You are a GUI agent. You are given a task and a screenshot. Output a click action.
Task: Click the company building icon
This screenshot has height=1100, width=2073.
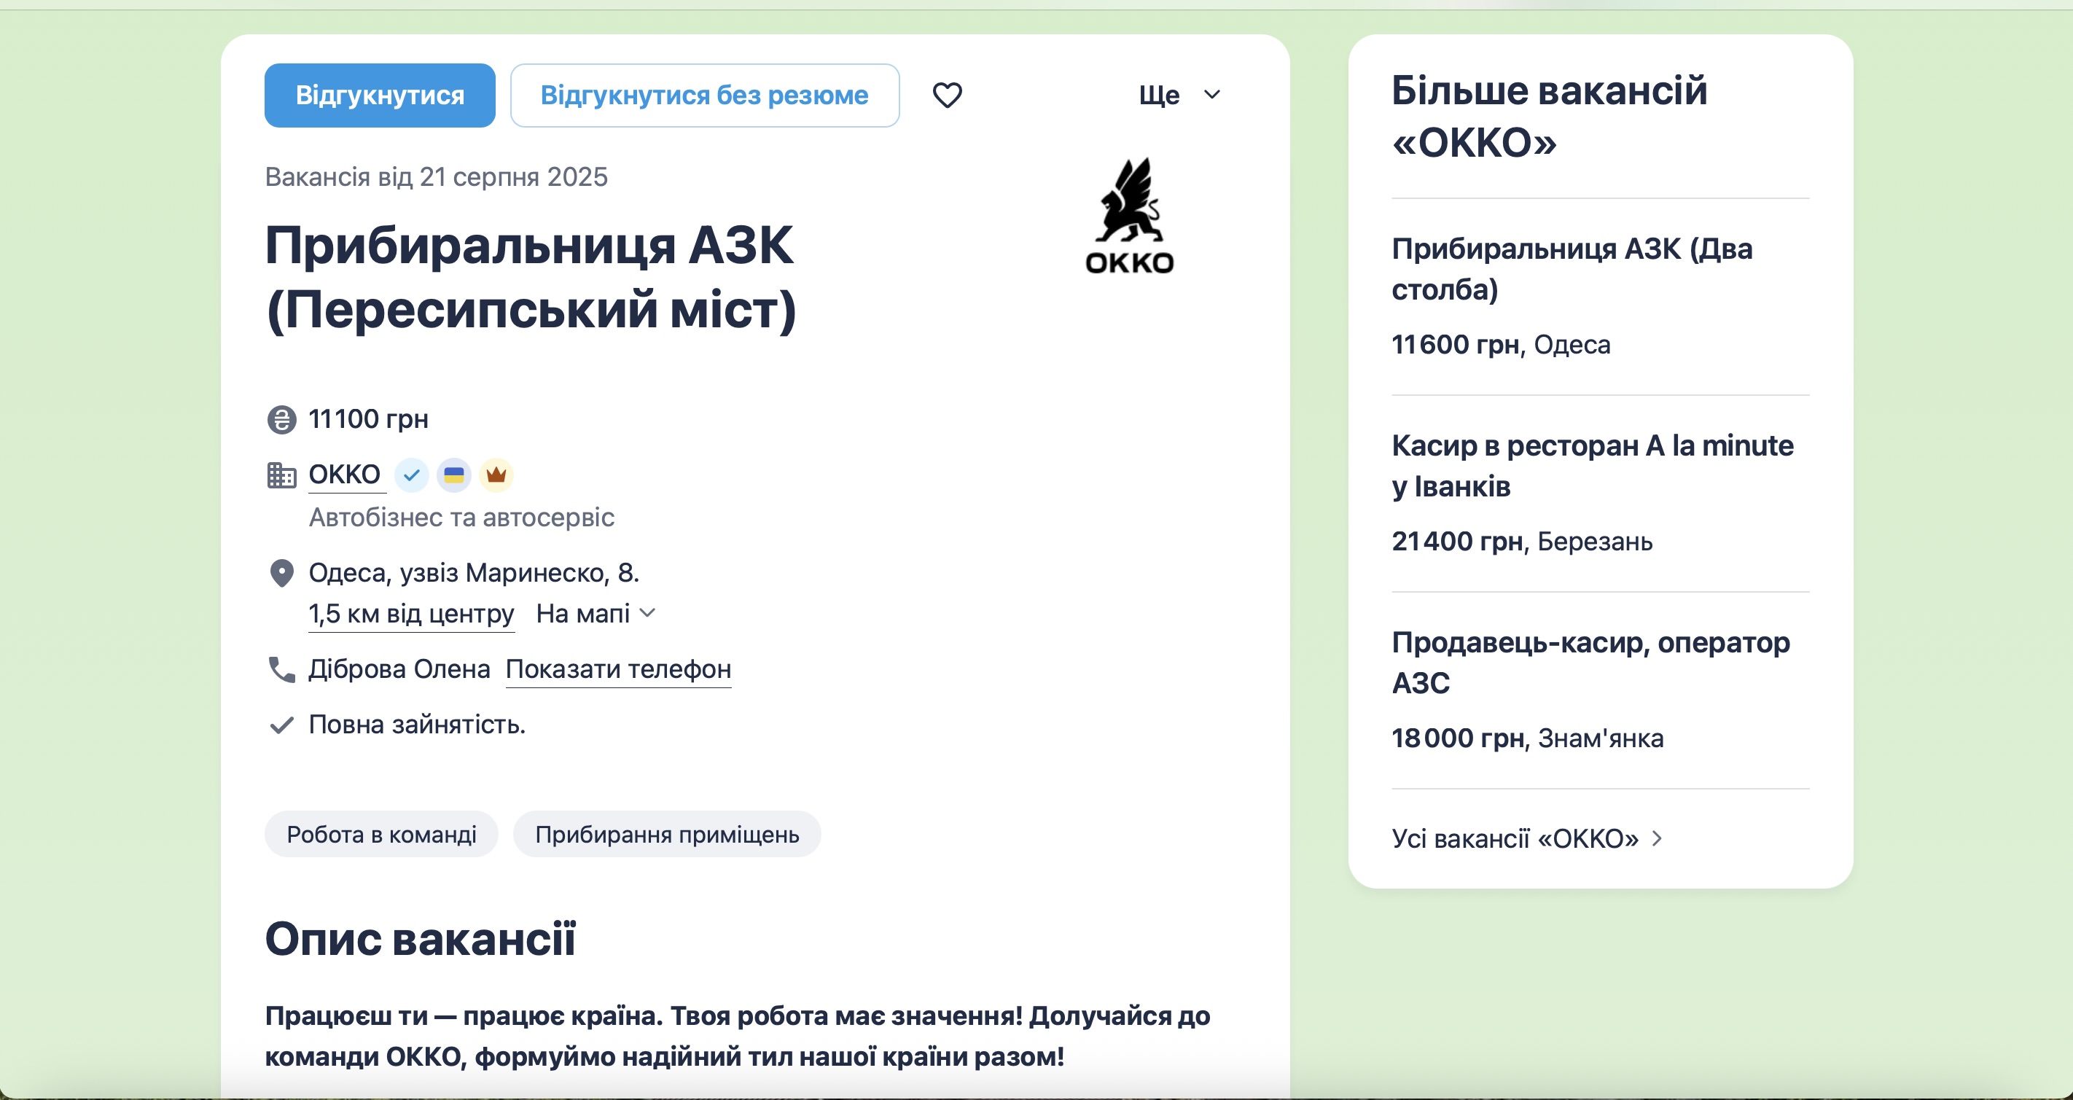click(281, 475)
